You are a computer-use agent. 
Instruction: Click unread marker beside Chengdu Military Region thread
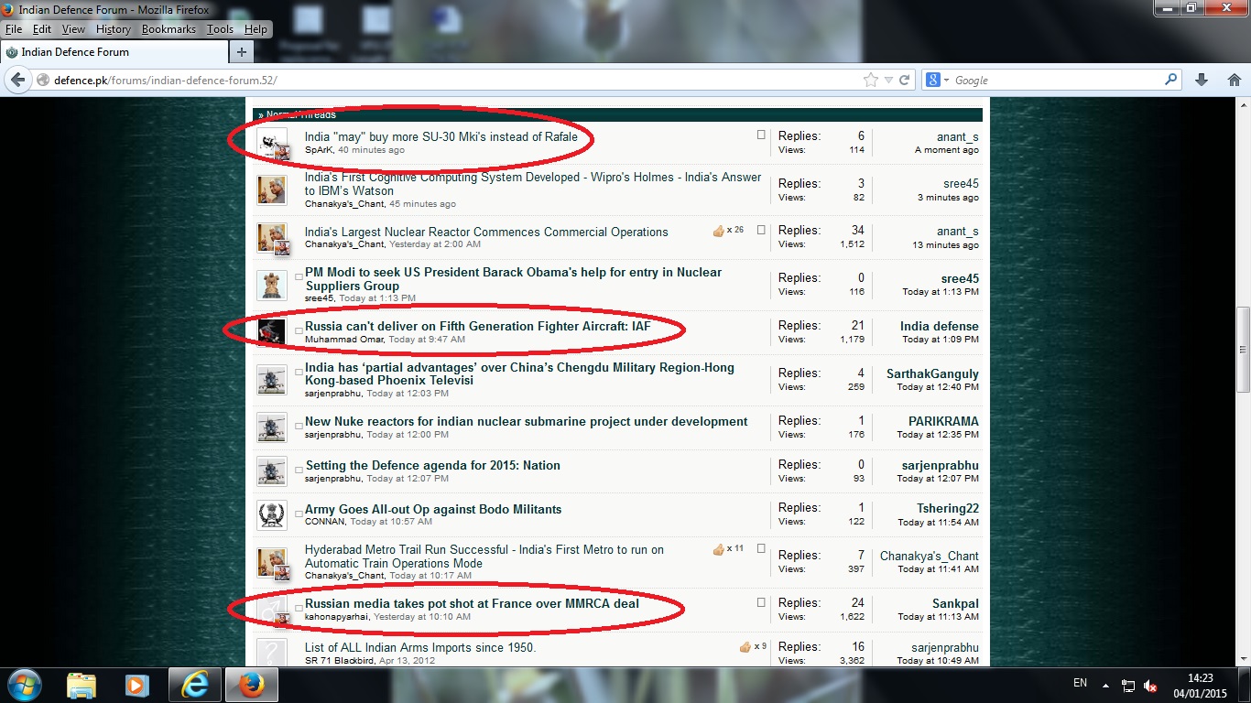pos(299,372)
